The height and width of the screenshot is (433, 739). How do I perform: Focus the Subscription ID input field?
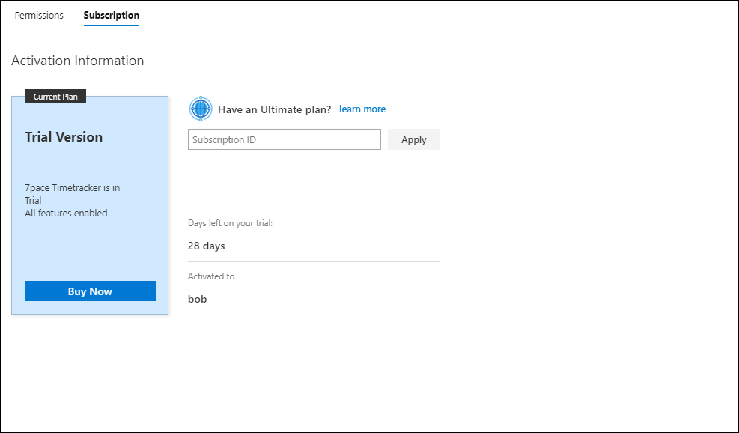pos(285,139)
